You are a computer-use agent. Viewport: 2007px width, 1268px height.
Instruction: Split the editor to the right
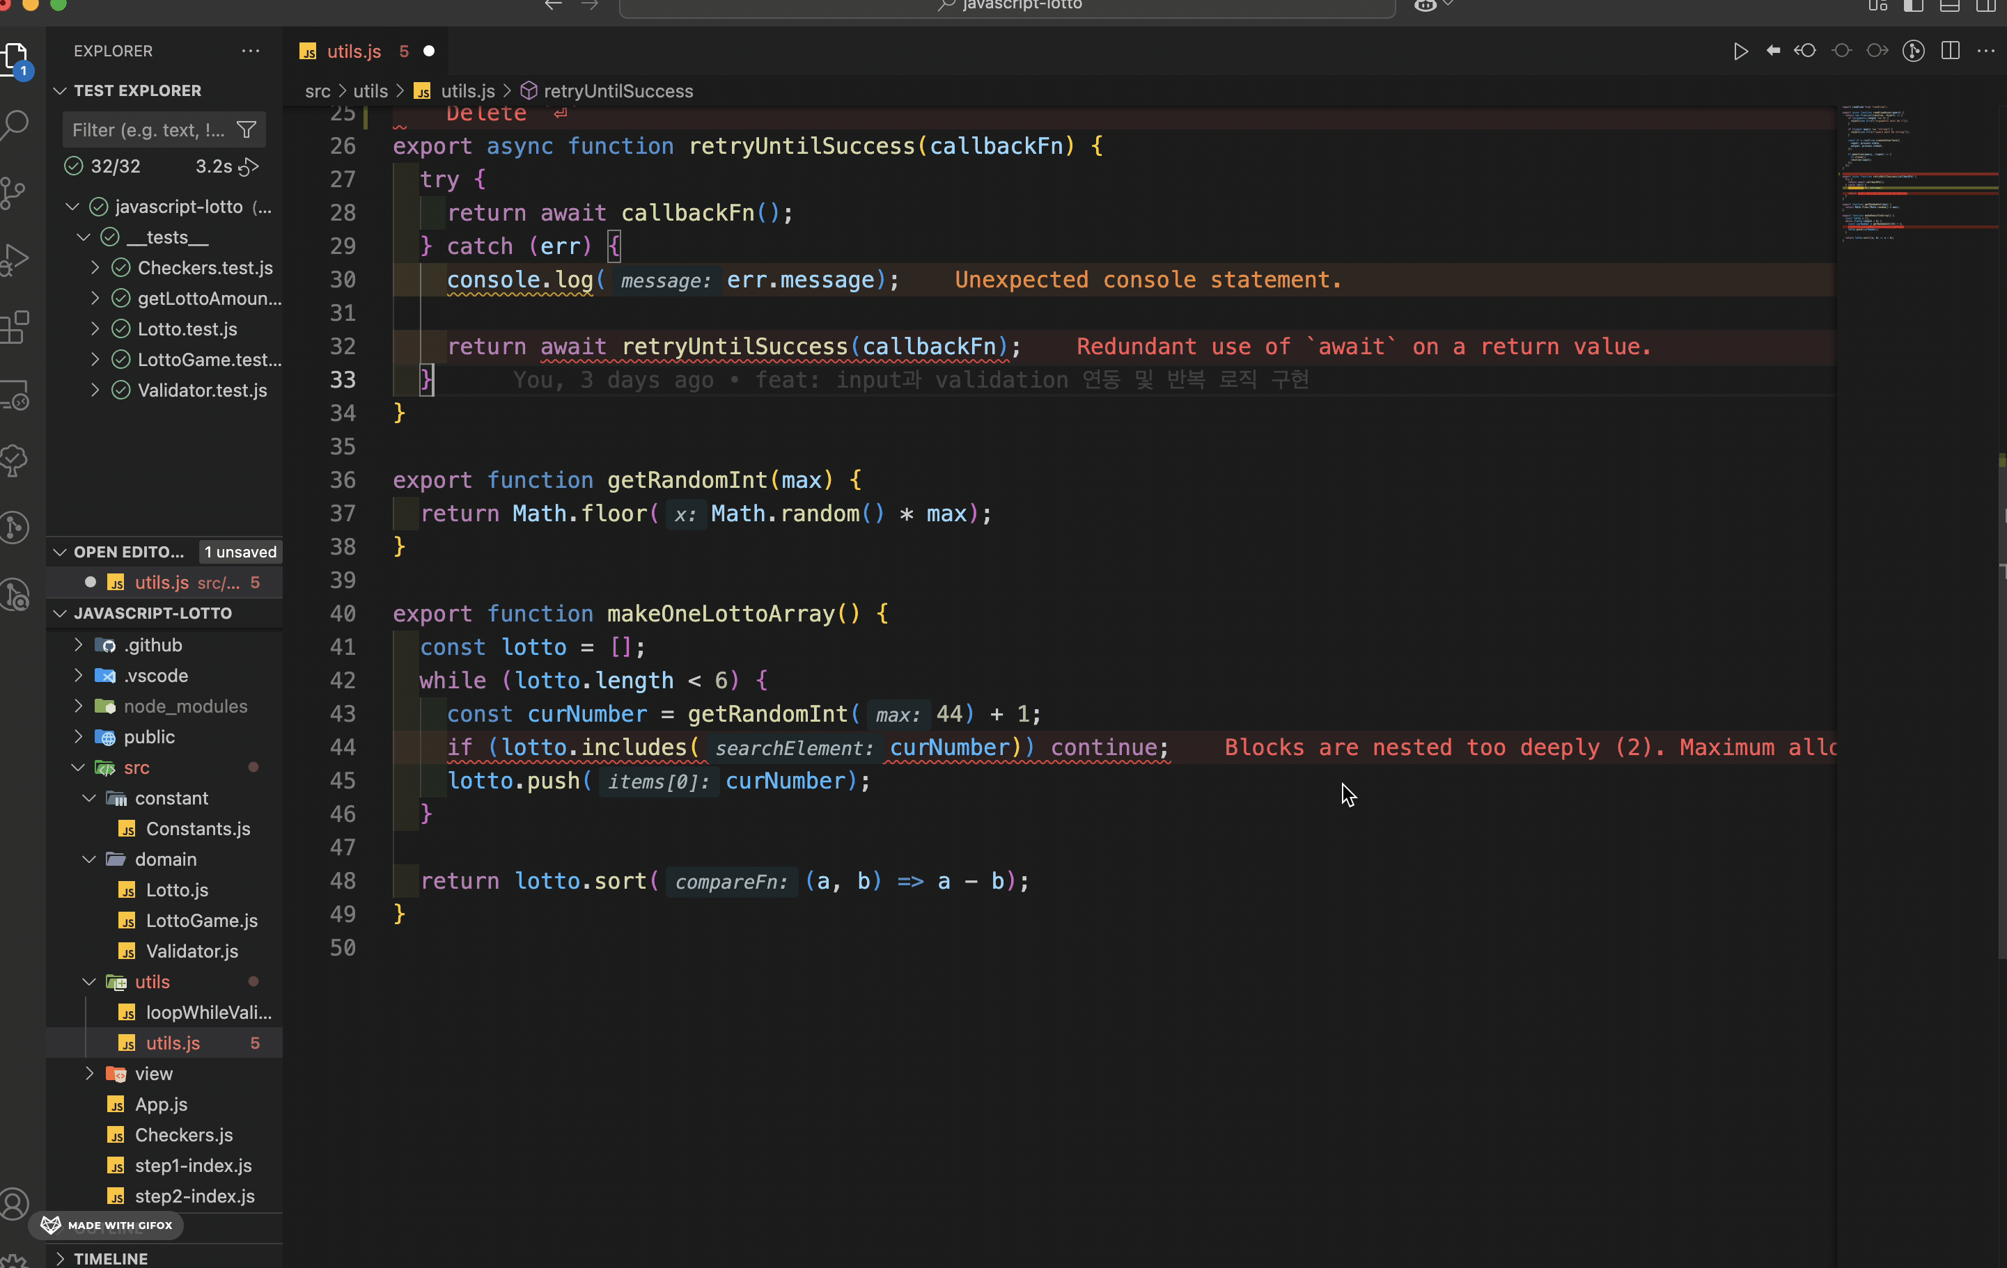click(x=1949, y=51)
